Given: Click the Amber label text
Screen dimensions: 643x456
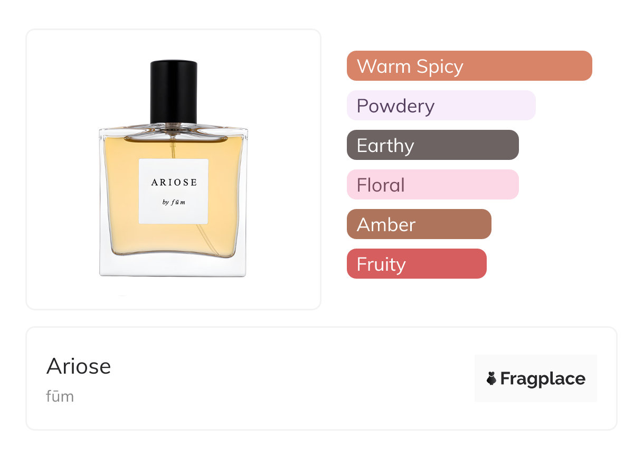Looking at the screenshot, I should pyautogui.click(x=386, y=225).
